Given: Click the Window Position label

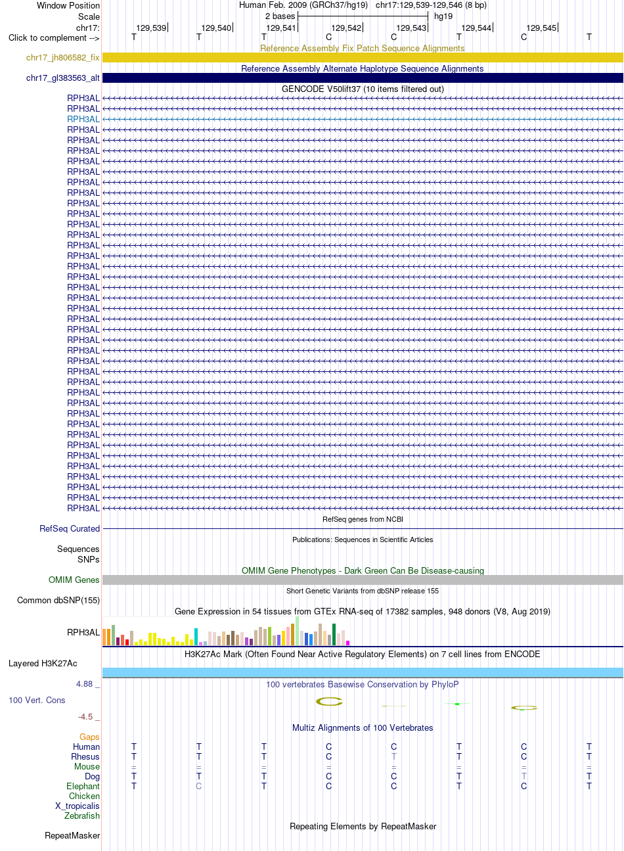Looking at the screenshot, I should click(68, 6).
